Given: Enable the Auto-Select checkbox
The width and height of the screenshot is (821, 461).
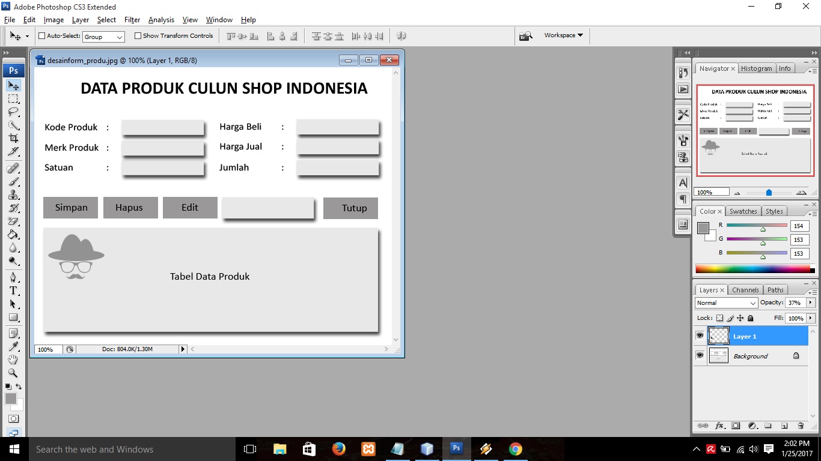Looking at the screenshot, I should pos(41,35).
